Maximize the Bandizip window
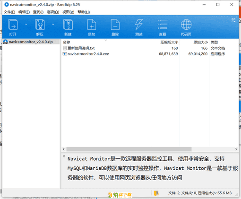Viewport: 241px width, 199px height. coord(218,5)
